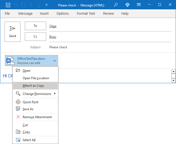Screen dimensions: 176x144
Task: Choose Remove Attachment
Action: click(35, 117)
